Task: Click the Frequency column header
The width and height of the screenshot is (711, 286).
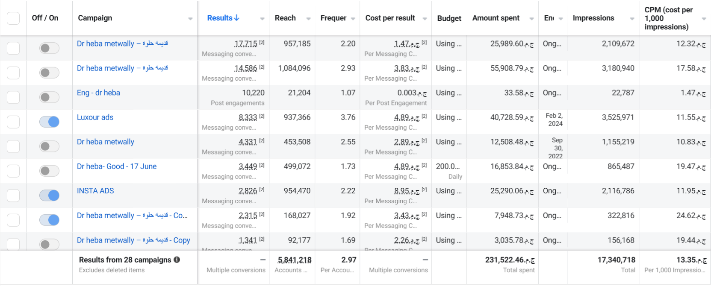Action: tap(333, 18)
